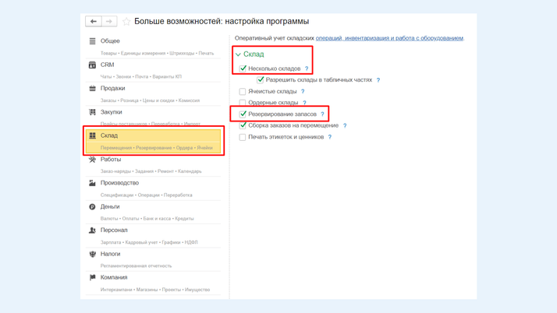Click the Деньги ruble coin icon
557x313 pixels.
click(x=92, y=206)
